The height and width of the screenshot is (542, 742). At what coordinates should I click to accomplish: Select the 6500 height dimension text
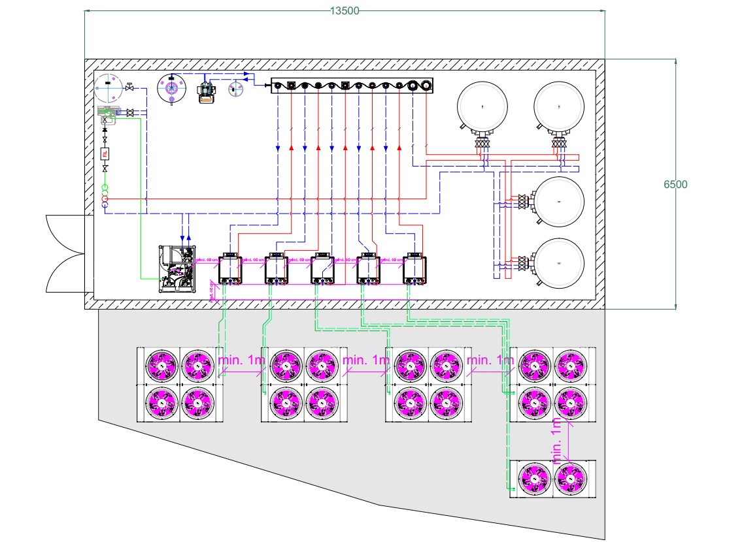pyautogui.click(x=675, y=185)
